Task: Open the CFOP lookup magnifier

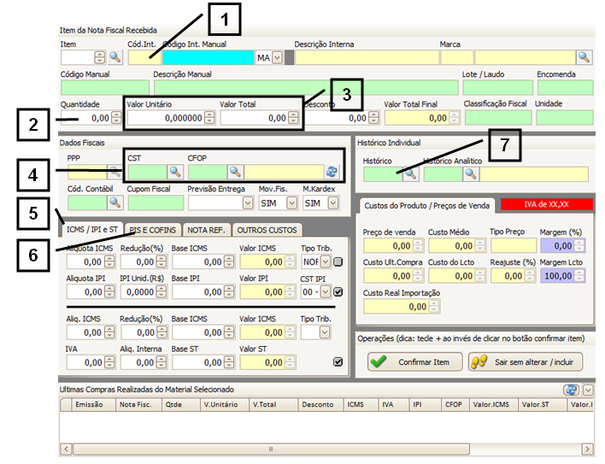Action: [x=235, y=172]
